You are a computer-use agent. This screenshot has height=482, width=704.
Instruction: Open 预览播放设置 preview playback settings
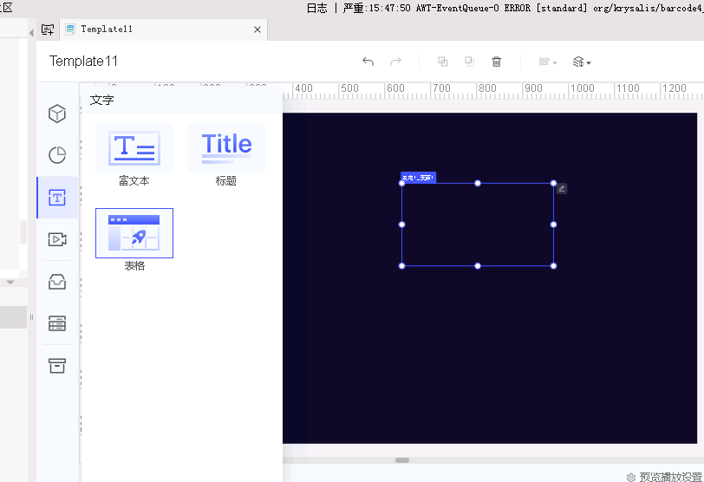click(664, 477)
